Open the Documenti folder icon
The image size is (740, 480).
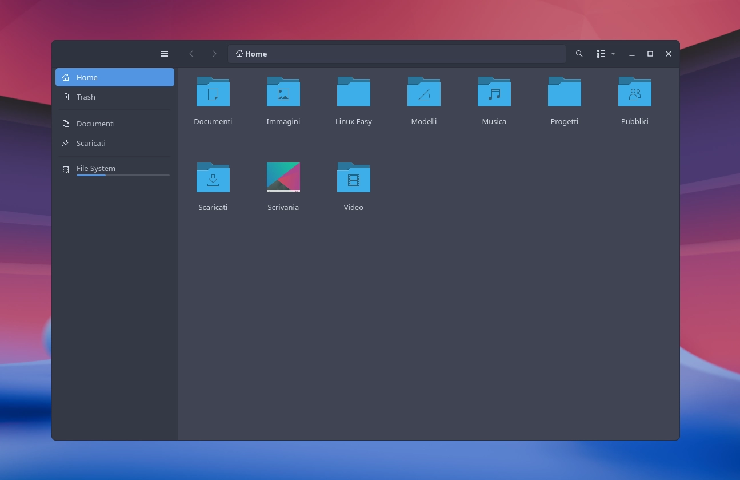213,92
